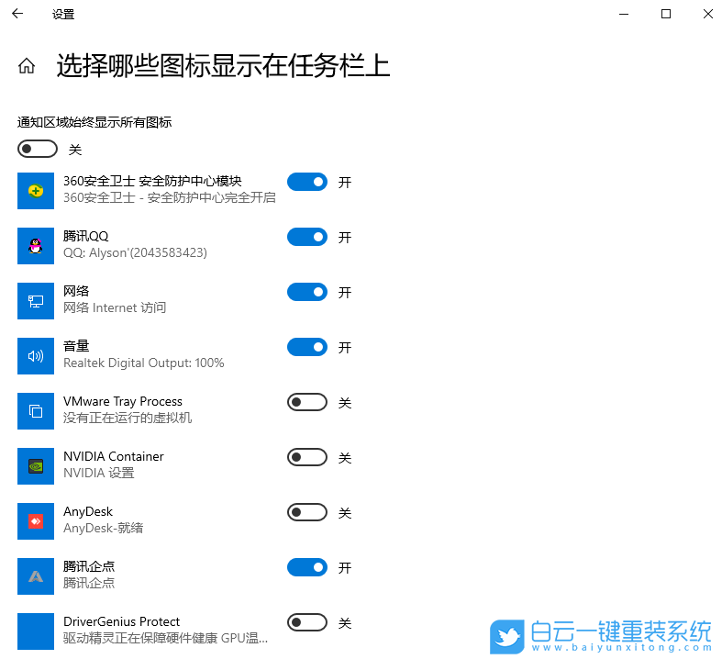Viewport: 722px width, 659px height.
Task: Close the Settings window
Action: 708,14
